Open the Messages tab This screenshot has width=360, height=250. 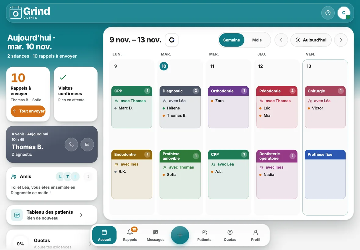(x=155, y=235)
